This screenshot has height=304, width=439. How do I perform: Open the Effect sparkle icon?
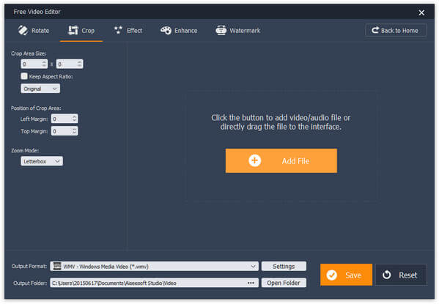click(x=118, y=30)
